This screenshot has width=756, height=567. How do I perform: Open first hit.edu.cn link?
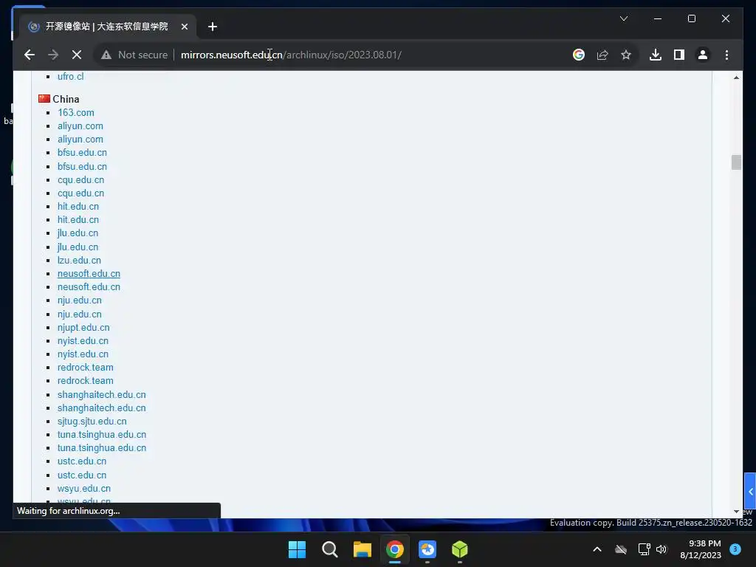tap(78, 207)
